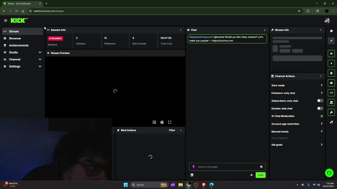Open OBS Studio from taskbar
This screenshot has width=337, height=189.
tap(196, 185)
